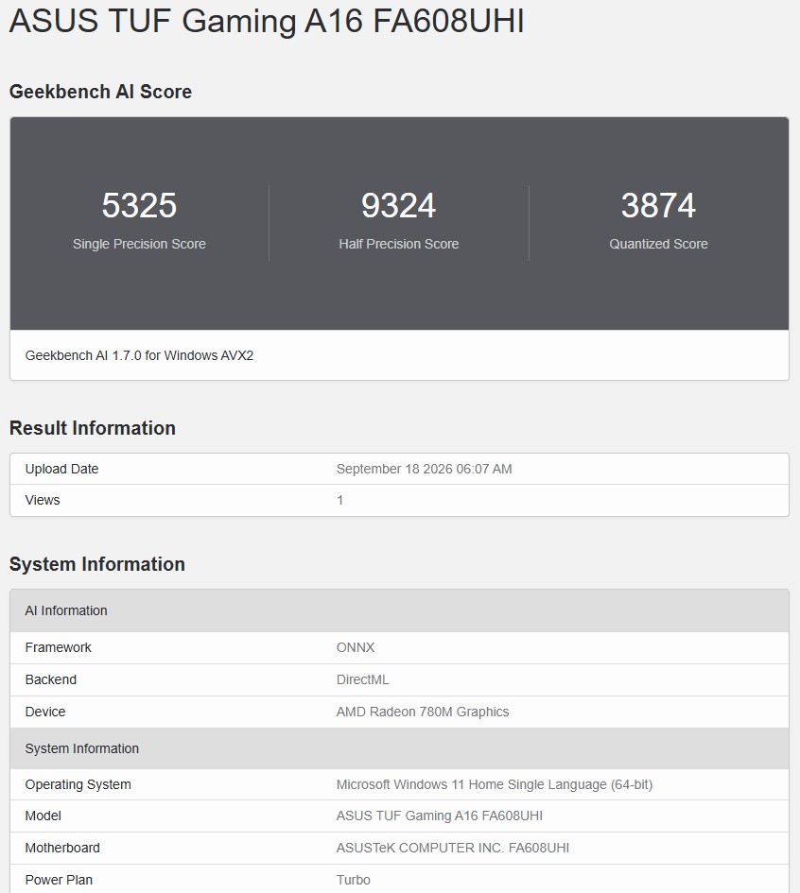This screenshot has width=800, height=893.
Task: Click Geekbench AI 1.7.0 for Windows AVX2 text
Action: pos(139,355)
